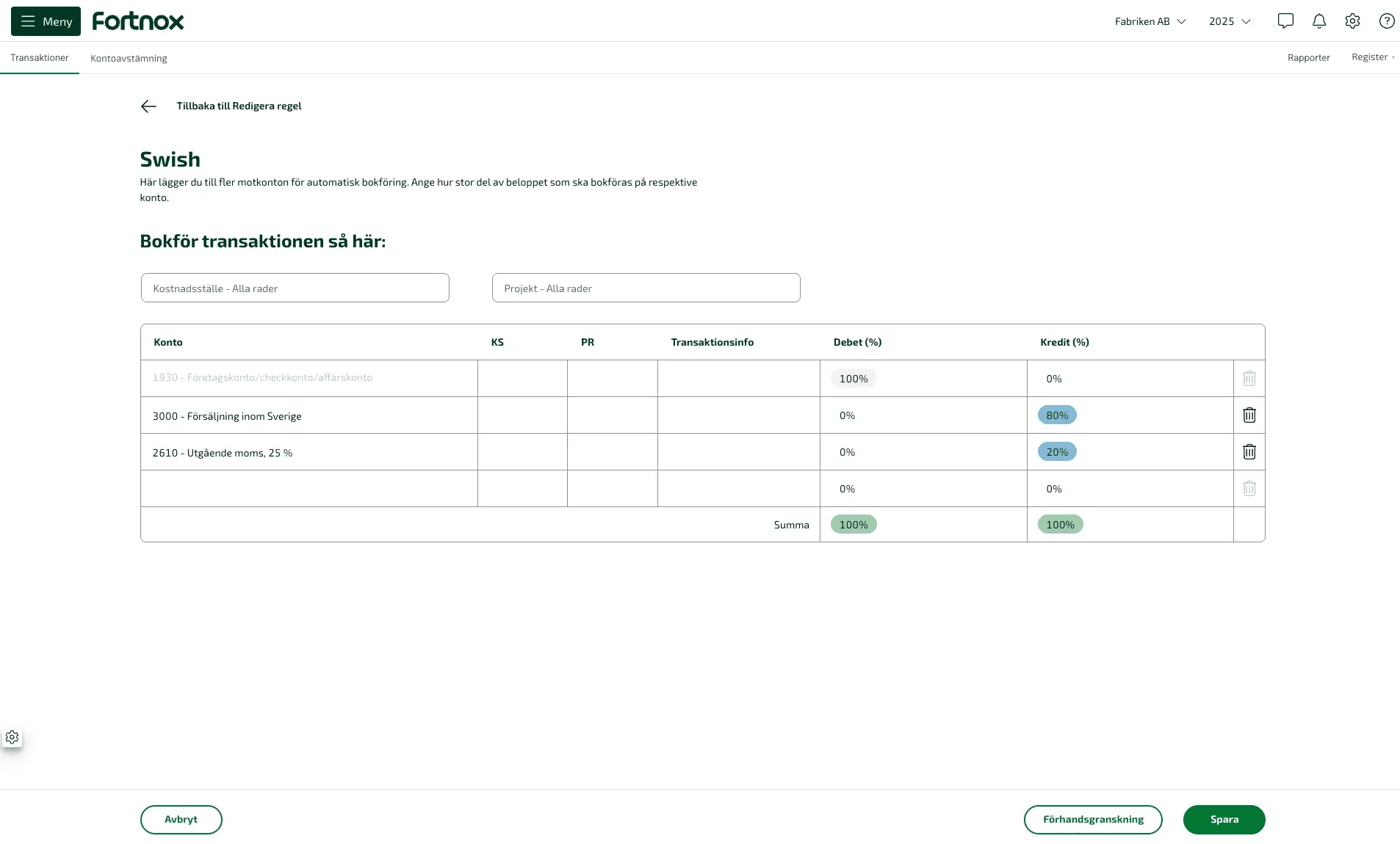Click the Förhandsgranskning button
The image size is (1400, 844).
point(1092,819)
